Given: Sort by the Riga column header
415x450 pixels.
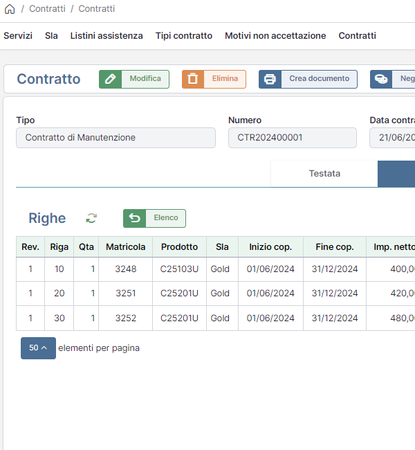Looking at the screenshot, I should click(x=59, y=247).
